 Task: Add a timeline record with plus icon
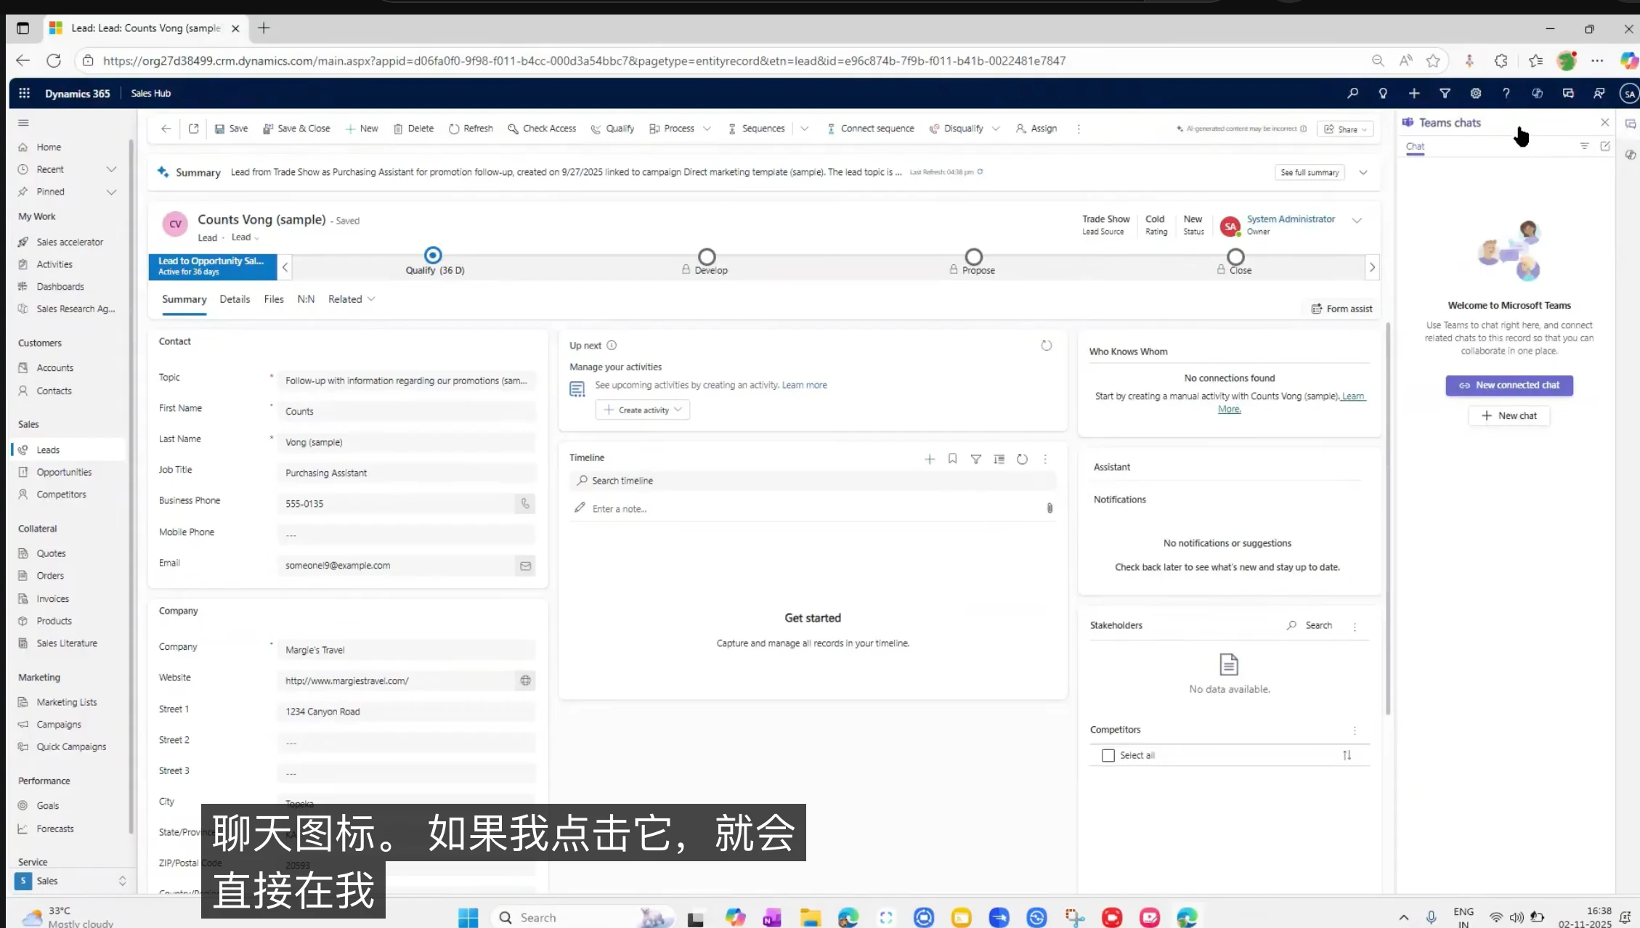930,459
